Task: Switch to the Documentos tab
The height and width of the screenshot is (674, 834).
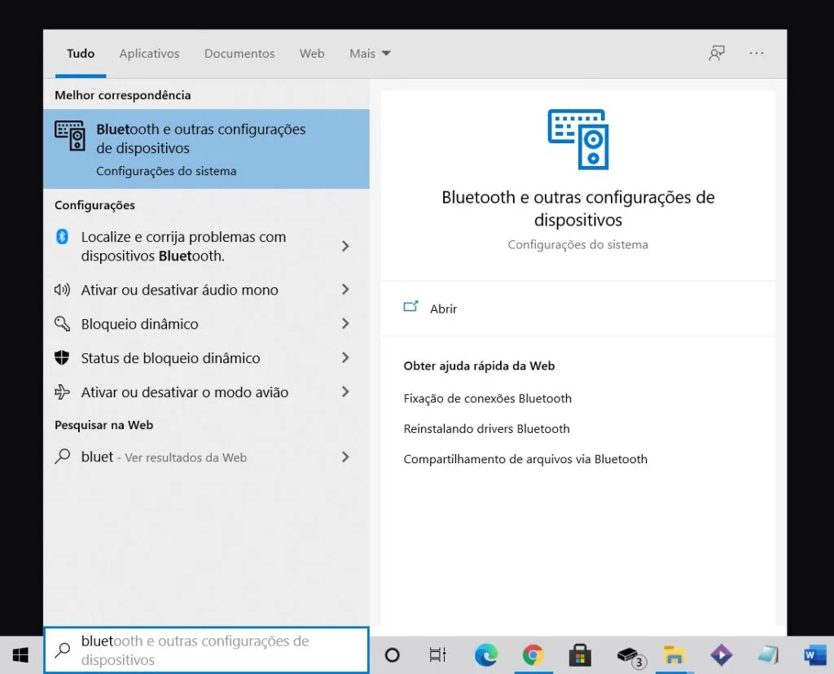Action: pyautogui.click(x=239, y=53)
